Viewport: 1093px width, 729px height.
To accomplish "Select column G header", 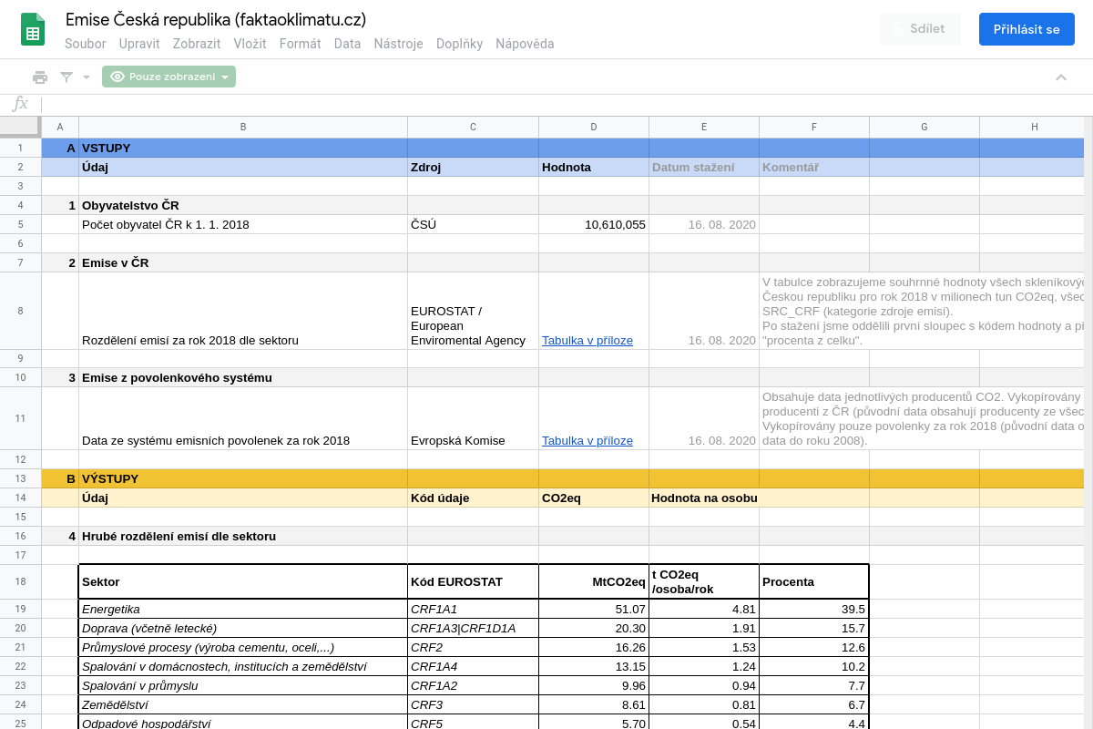I will 924,127.
